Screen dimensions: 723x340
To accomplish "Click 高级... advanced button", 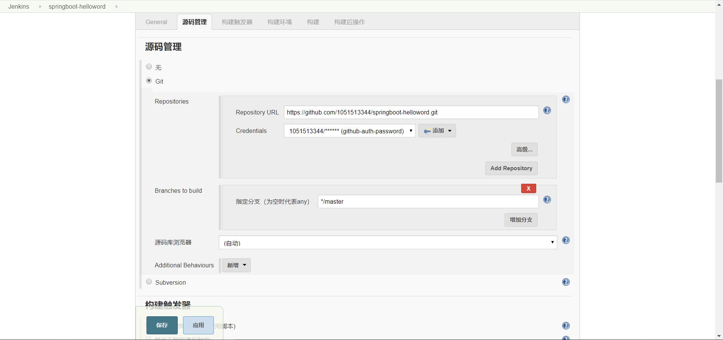I will tap(524, 149).
